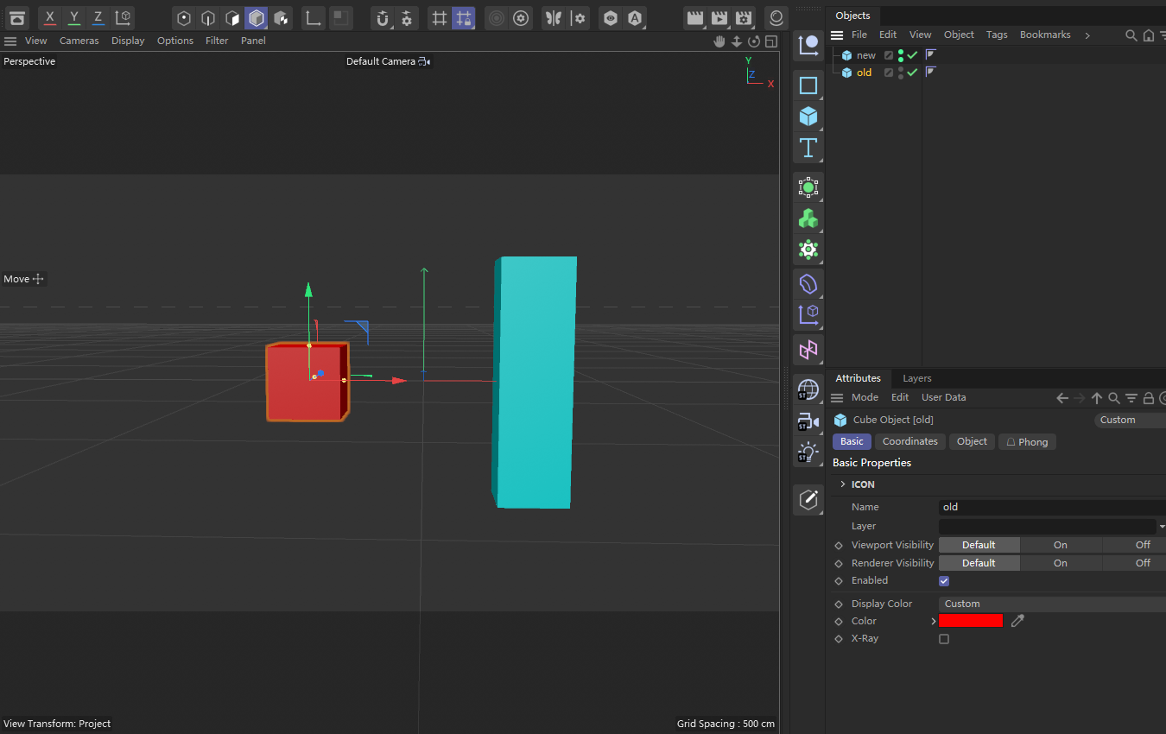Select the 'new' cube in Objects

pyautogui.click(x=866, y=55)
